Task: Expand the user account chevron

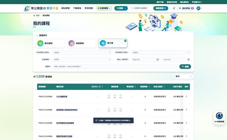Action: tap(202, 8)
